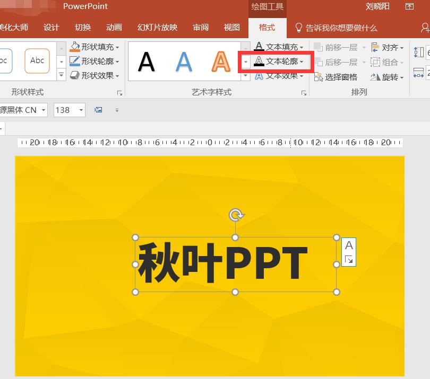Show the next row of shape styles
The image size is (430, 379).
[62, 61]
